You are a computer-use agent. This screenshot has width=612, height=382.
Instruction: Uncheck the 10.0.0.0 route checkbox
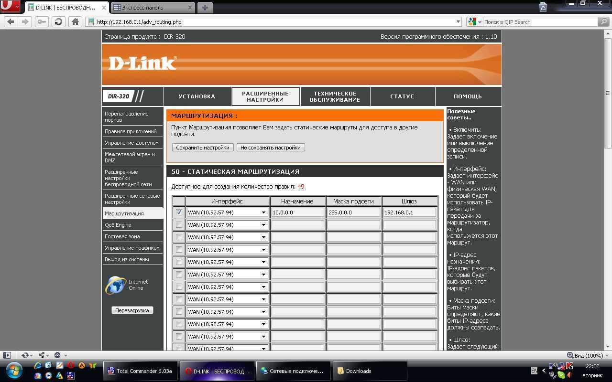click(179, 212)
